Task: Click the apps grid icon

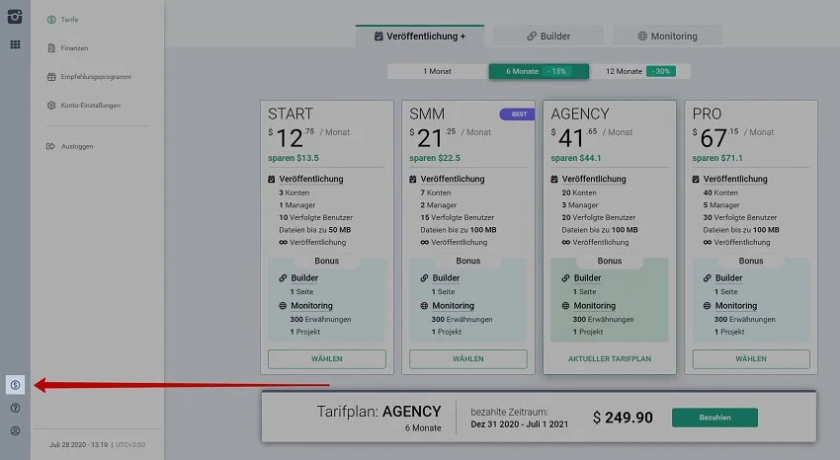Action: [15, 44]
